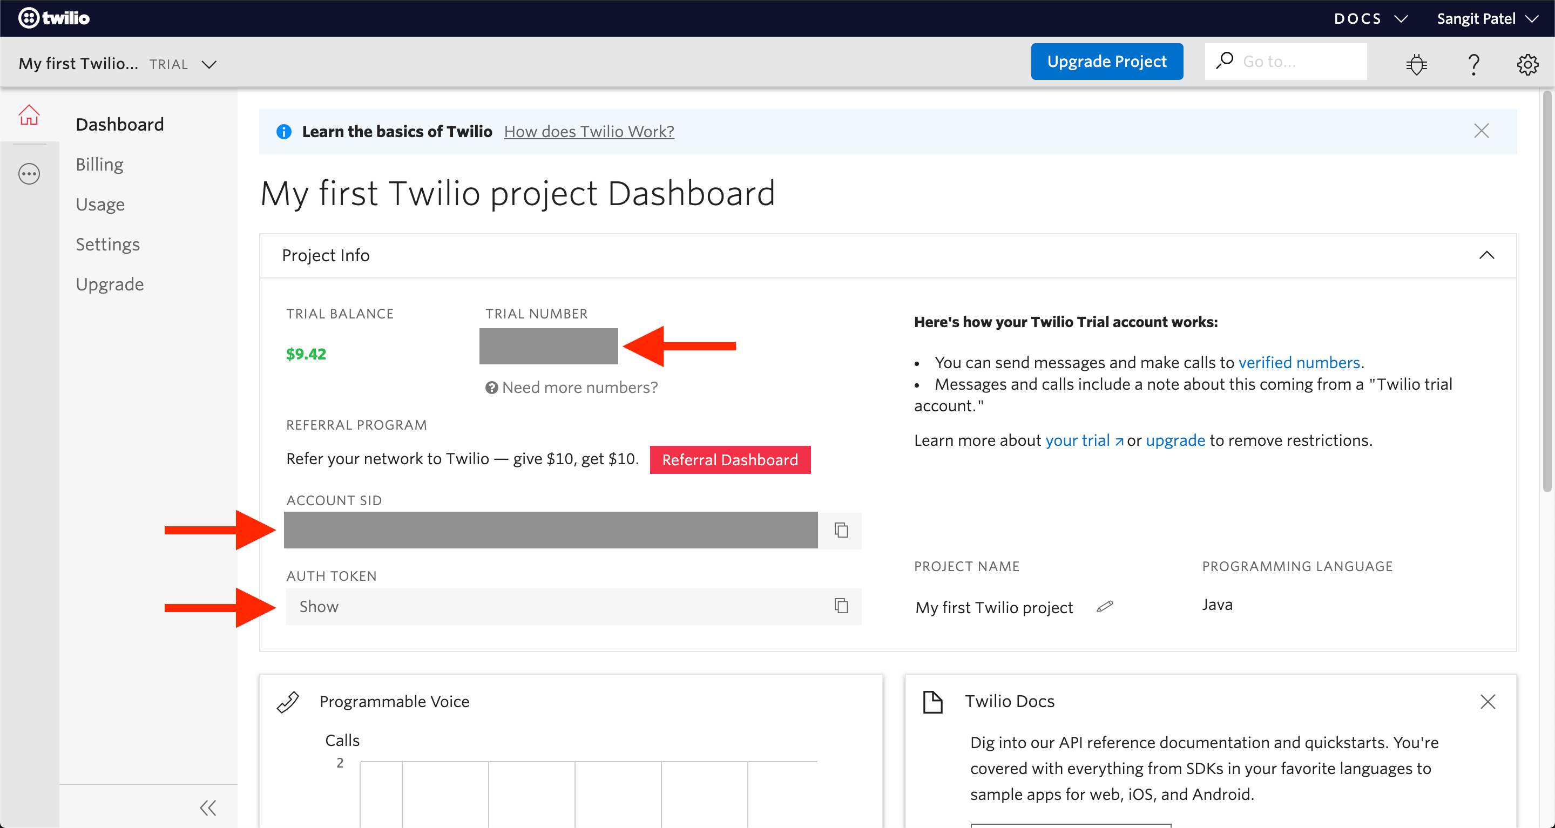Image resolution: width=1555 pixels, height=828 pixels.
Task: Open the Usage menu item
Action: pyautogui.click(x=100, y=203)
